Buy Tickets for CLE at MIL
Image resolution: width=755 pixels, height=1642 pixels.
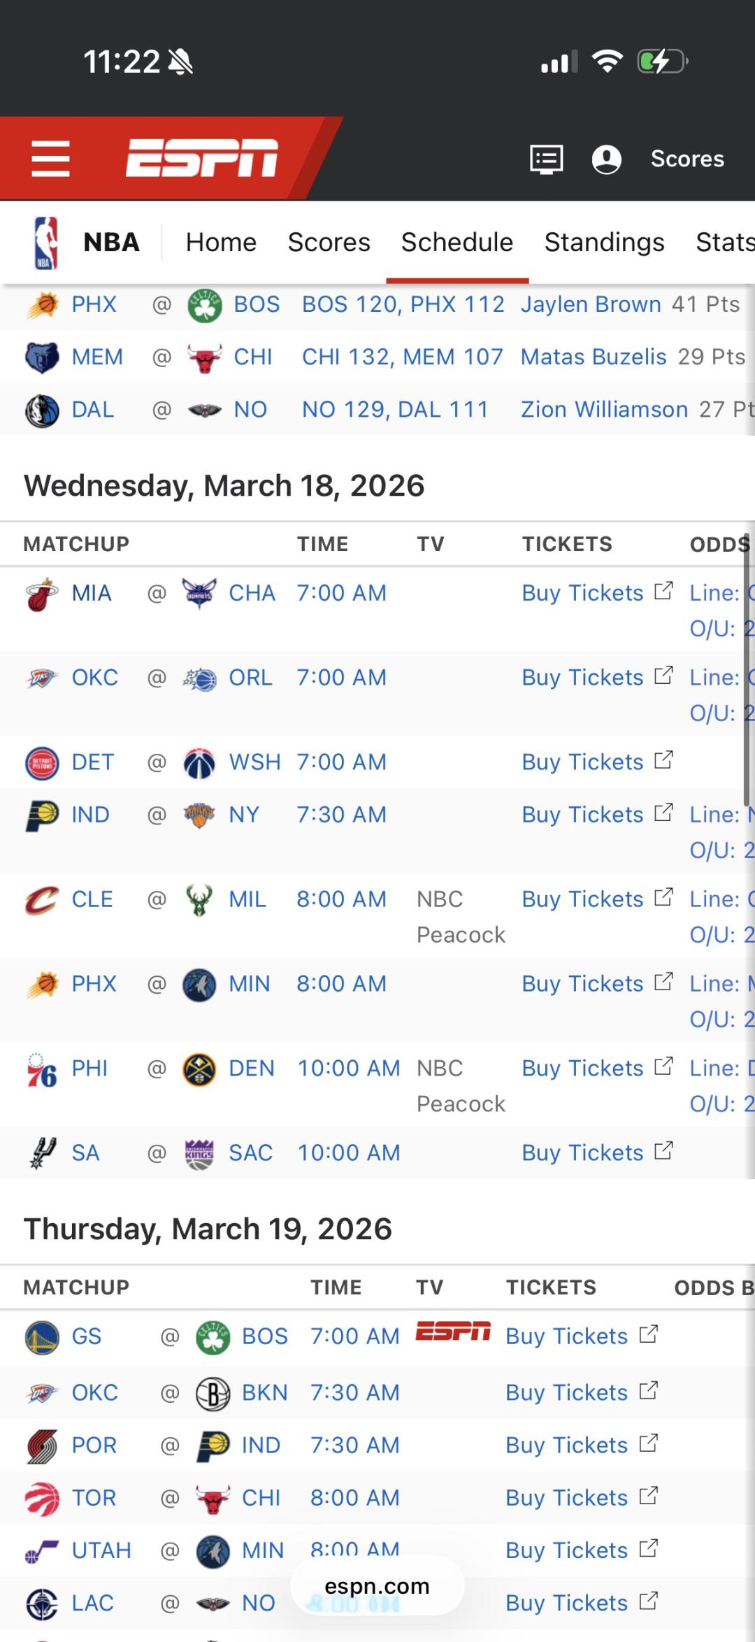coord(582,899)
